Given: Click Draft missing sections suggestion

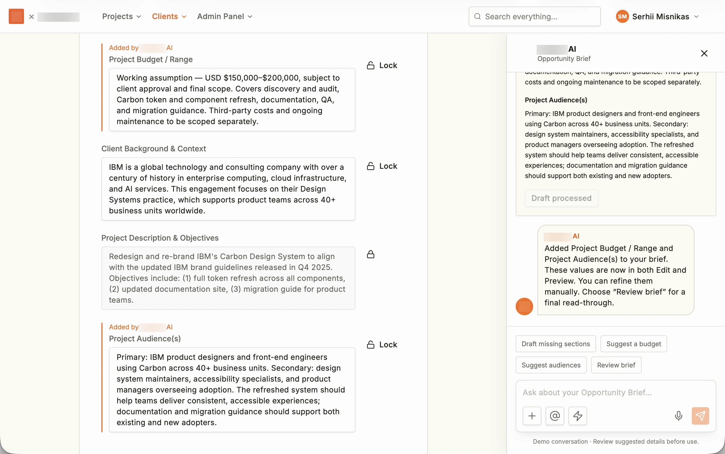Looking at the screenshot, I should 555,344.
